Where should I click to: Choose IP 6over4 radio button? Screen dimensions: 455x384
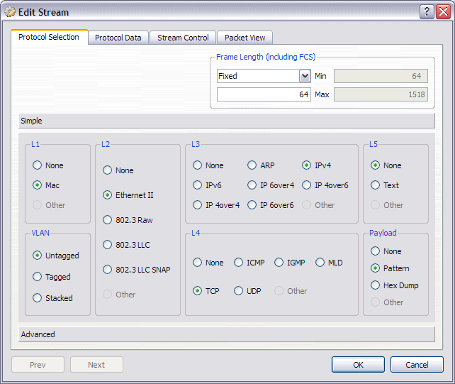pyautogui.click(x=252, y=185)
